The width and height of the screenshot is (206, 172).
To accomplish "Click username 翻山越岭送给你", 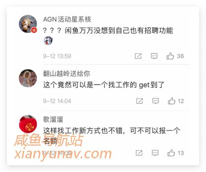I will [x=66, y=73].
